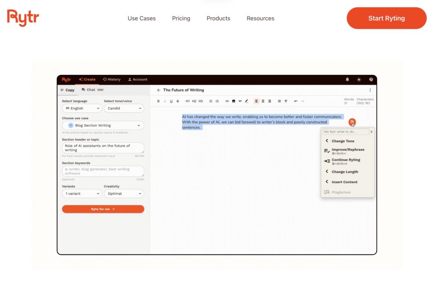
Task: Open the Choose use case dropdown
Action: pyautogui.click(x=103, y=125)
